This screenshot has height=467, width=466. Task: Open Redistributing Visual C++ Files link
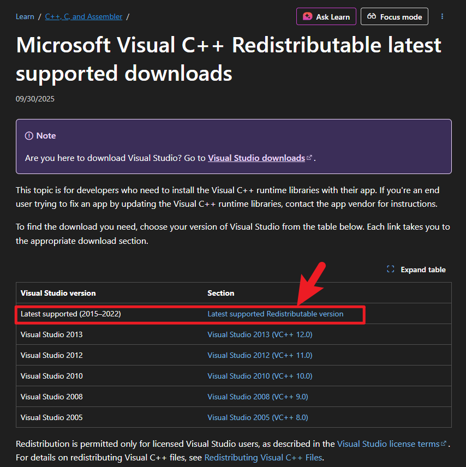coord(263,457)
